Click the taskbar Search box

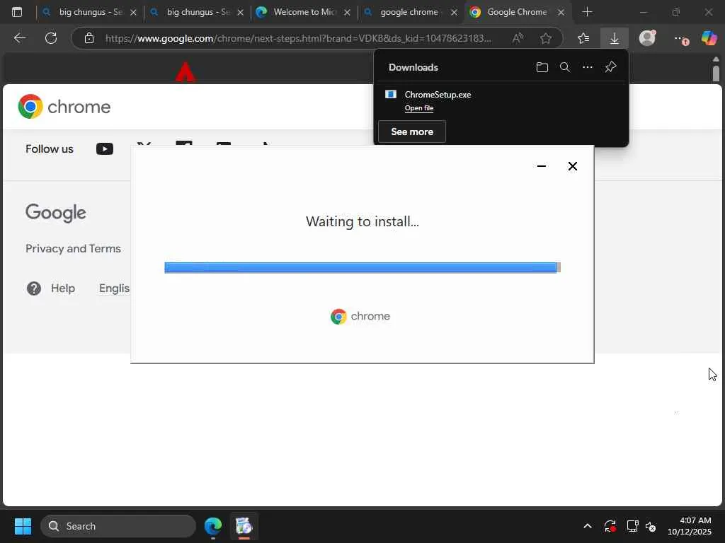click(118, 526)
